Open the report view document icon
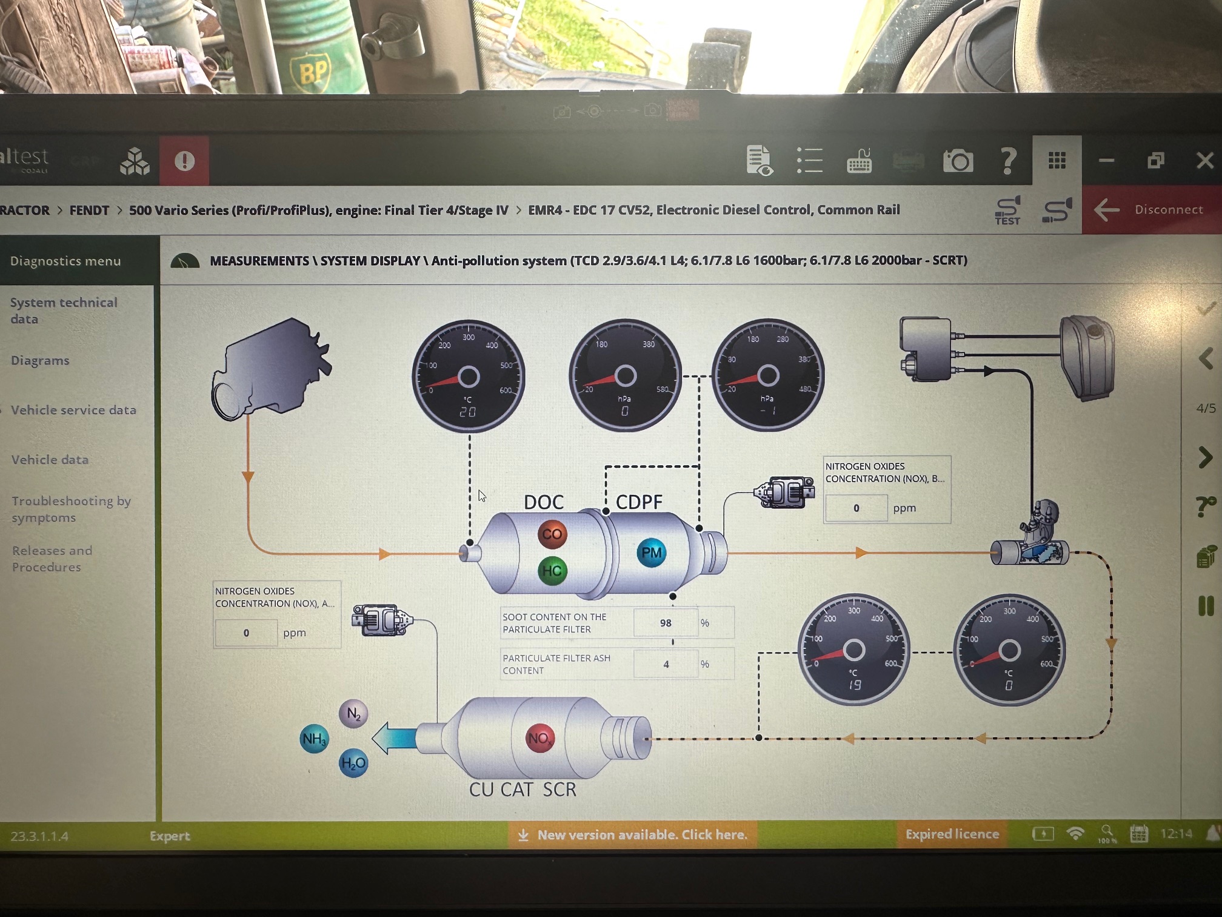 coord(759,161)
